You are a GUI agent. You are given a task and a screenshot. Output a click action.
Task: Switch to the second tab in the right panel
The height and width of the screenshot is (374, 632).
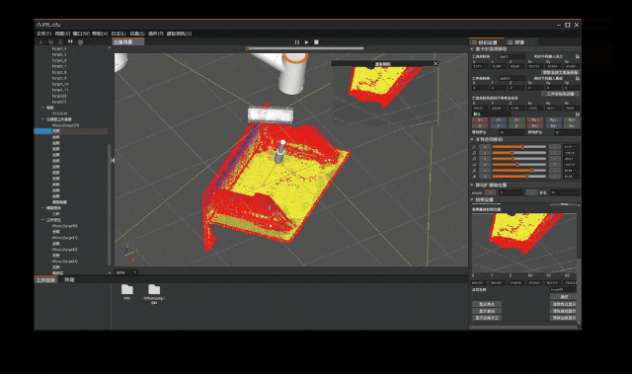(x=516, y=42)
